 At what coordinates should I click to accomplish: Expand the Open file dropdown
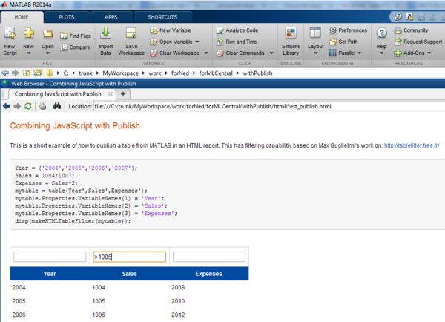coord(48,53)
